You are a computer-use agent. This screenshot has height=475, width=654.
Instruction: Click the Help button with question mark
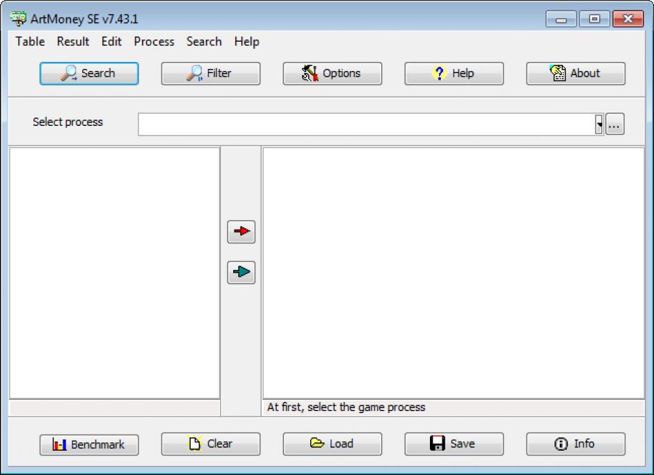click(454, 74)
